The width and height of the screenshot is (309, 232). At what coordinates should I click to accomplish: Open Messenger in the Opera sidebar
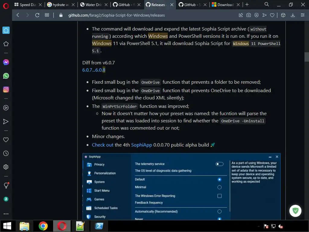coord(6,62)
